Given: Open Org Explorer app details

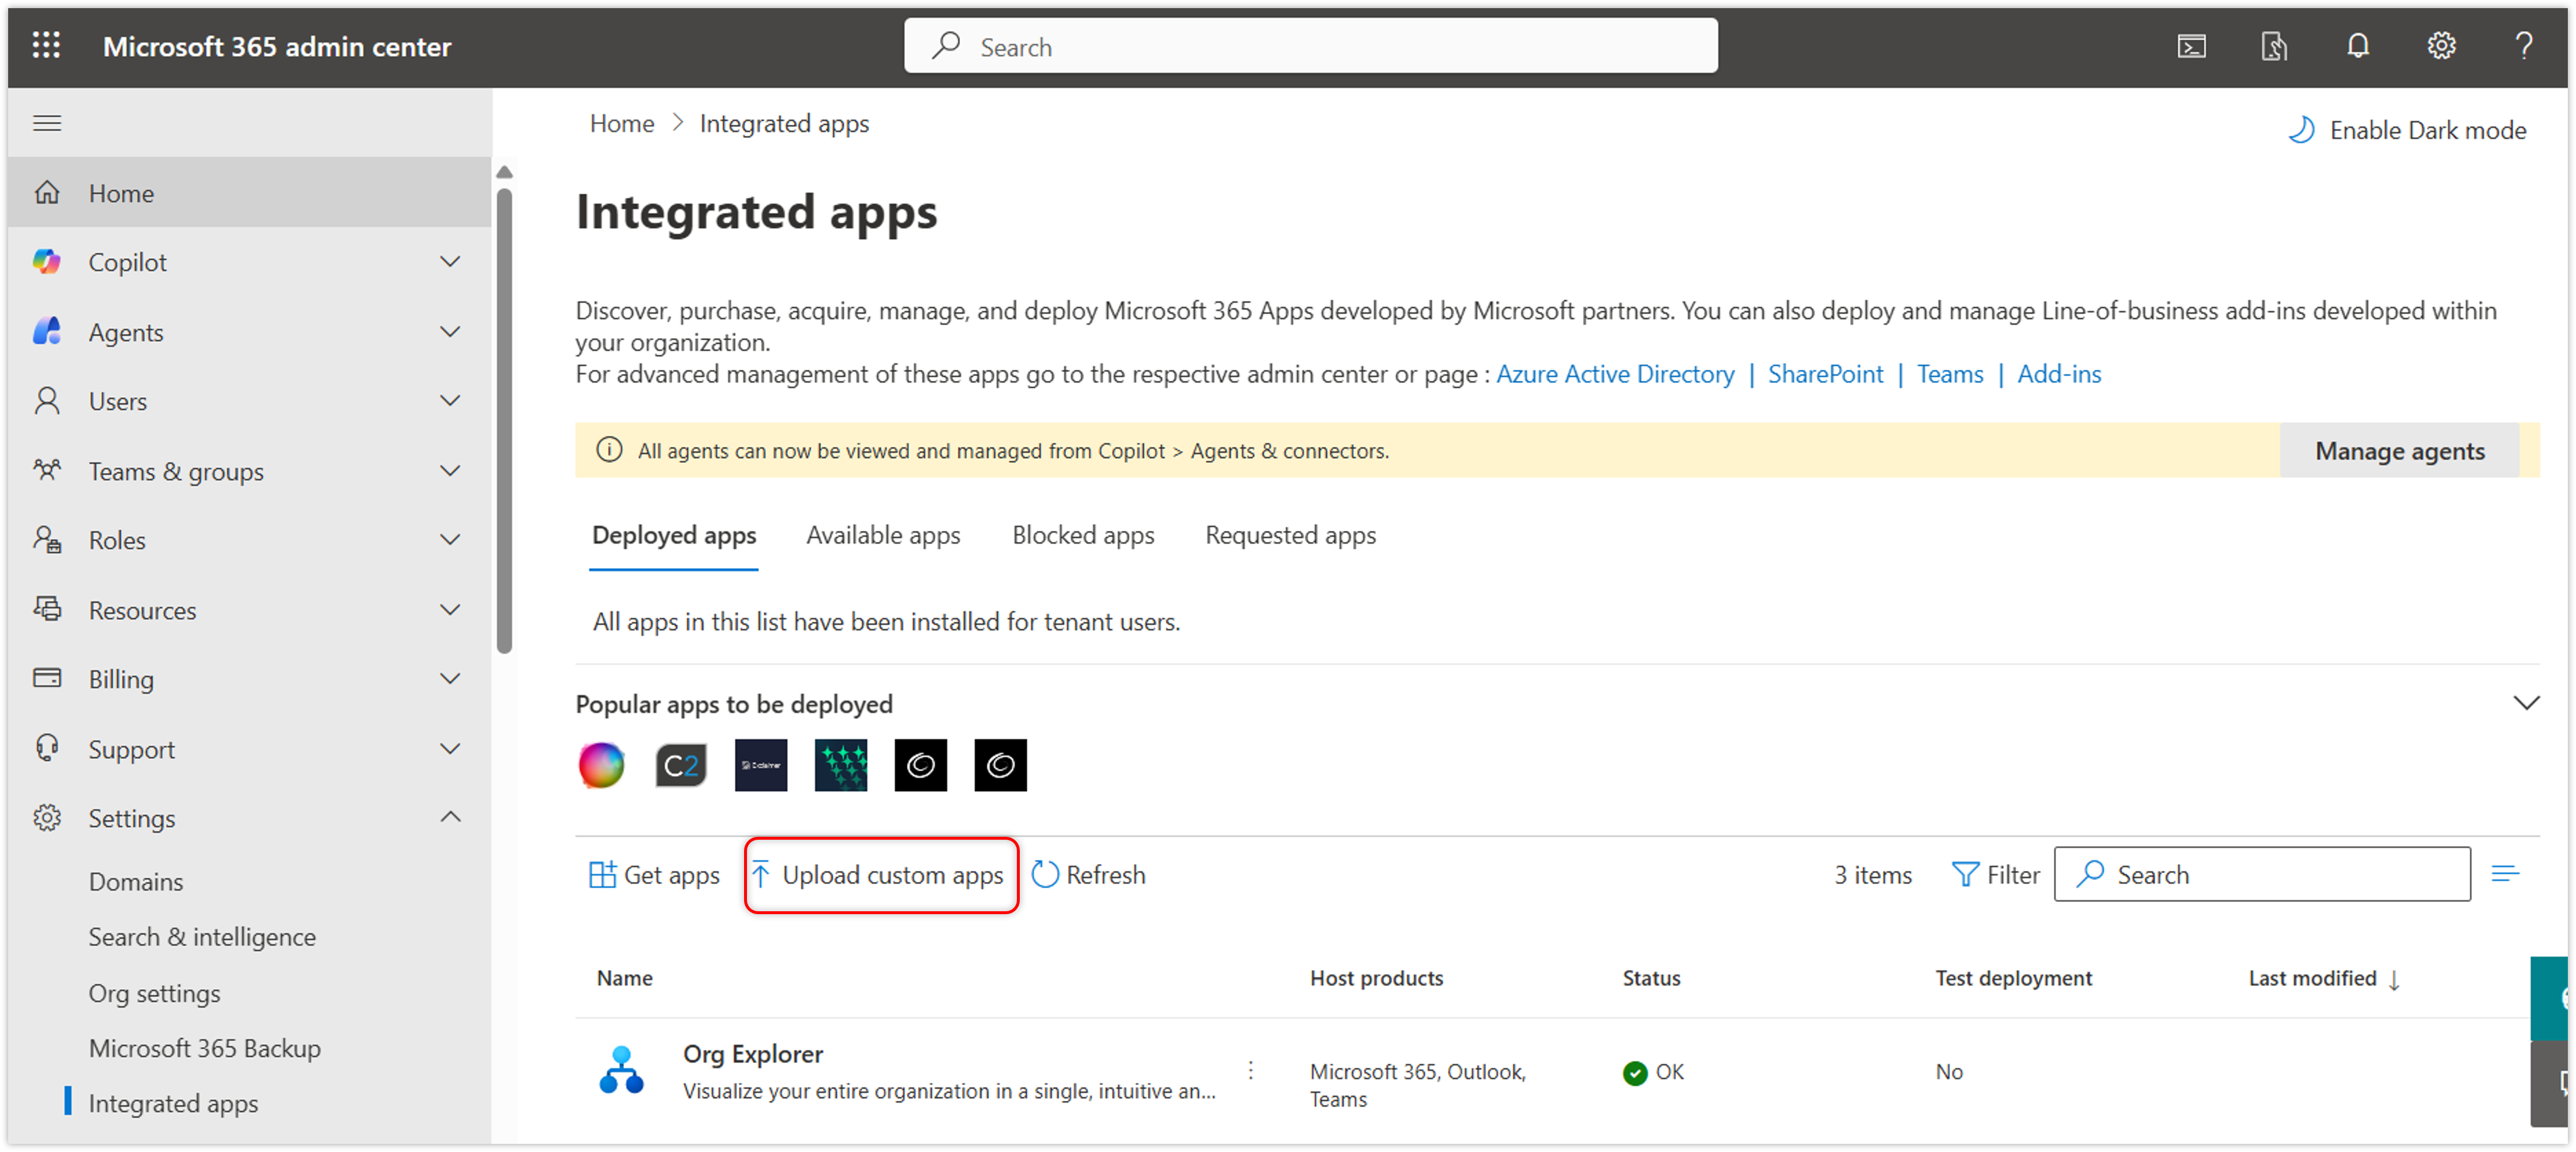Looking at the screenshot, I should pos(753,1054).
